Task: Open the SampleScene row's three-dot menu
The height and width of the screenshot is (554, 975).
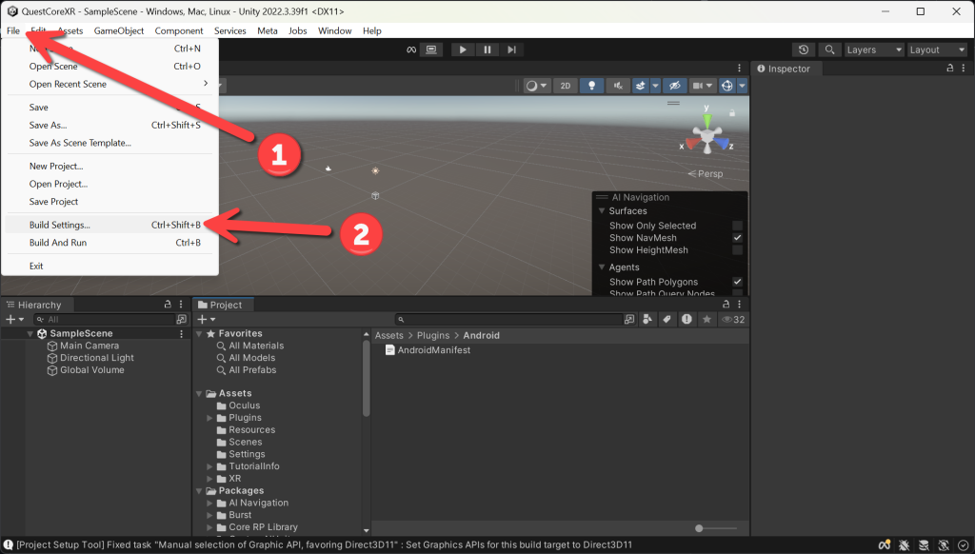Action: [182, 334]
